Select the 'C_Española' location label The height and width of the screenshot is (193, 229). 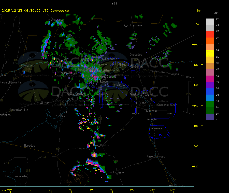click(110, 59)
